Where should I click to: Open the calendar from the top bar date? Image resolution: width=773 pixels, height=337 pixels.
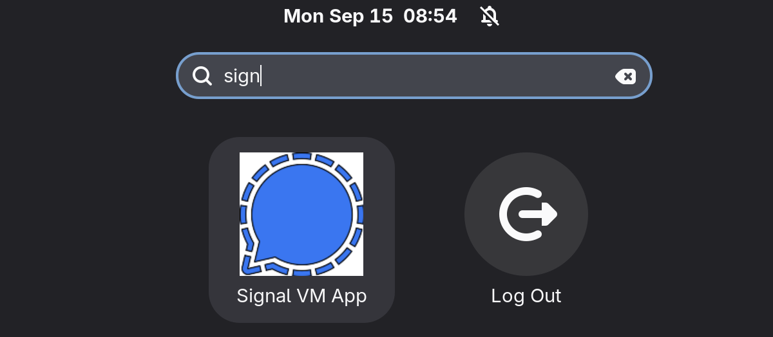click(x=370, y=16)
